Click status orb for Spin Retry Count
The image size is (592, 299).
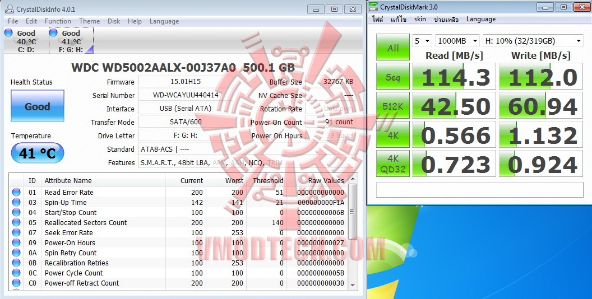tap(16, 253)
